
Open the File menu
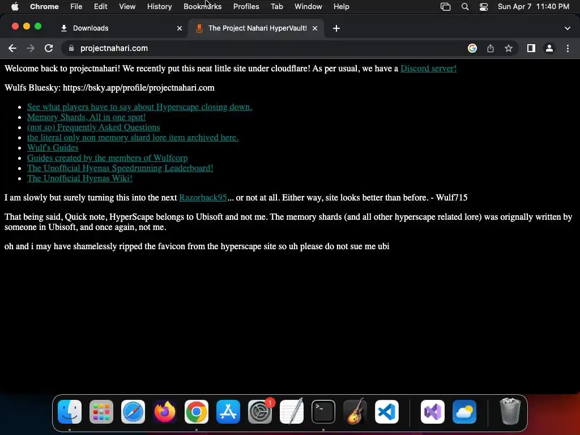tap(76, 7)
